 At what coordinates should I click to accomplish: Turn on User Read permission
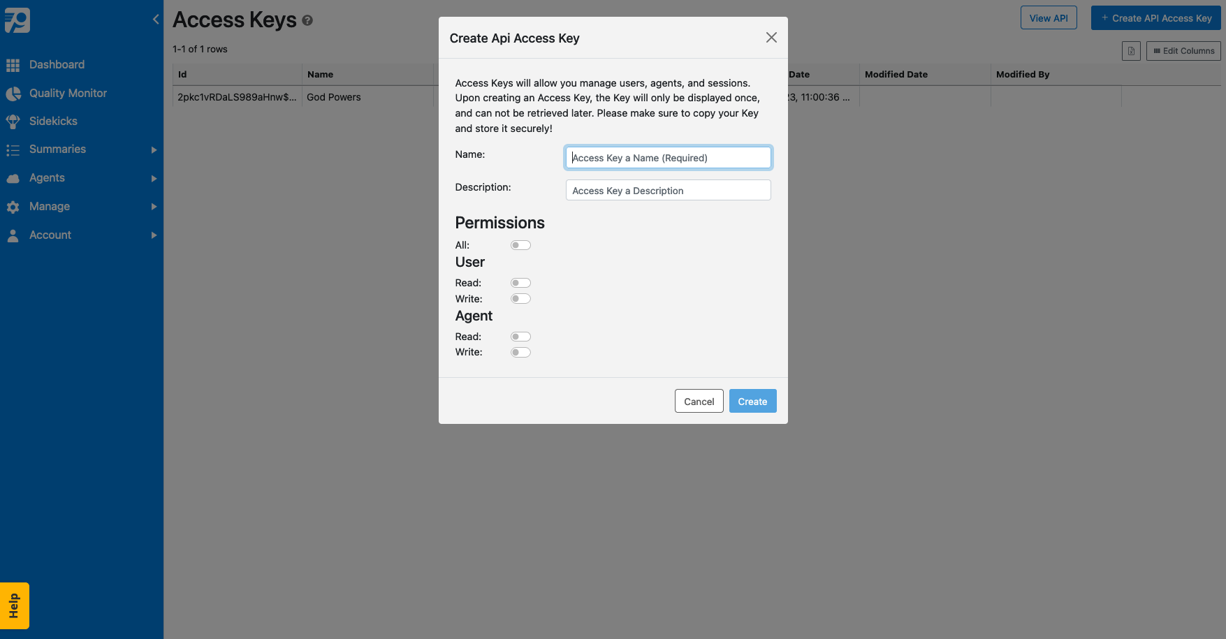520,282
